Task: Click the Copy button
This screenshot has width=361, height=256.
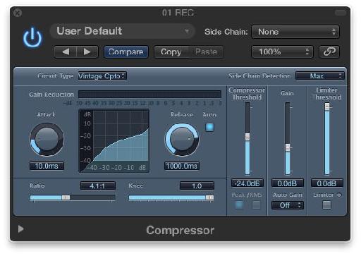Action: (x=171, y=51)
